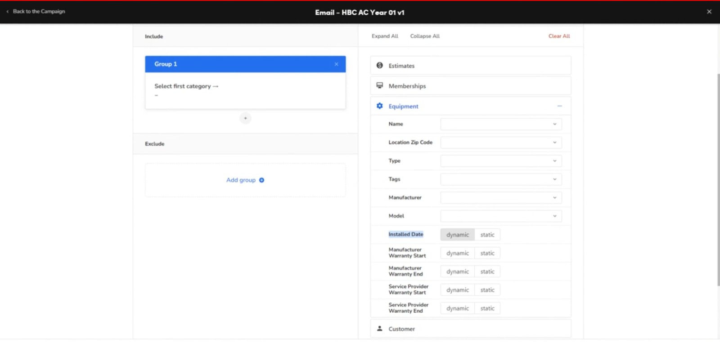
Task: Choose static for Service Provider Warranty Start
Action: click(x=487, y=290)
